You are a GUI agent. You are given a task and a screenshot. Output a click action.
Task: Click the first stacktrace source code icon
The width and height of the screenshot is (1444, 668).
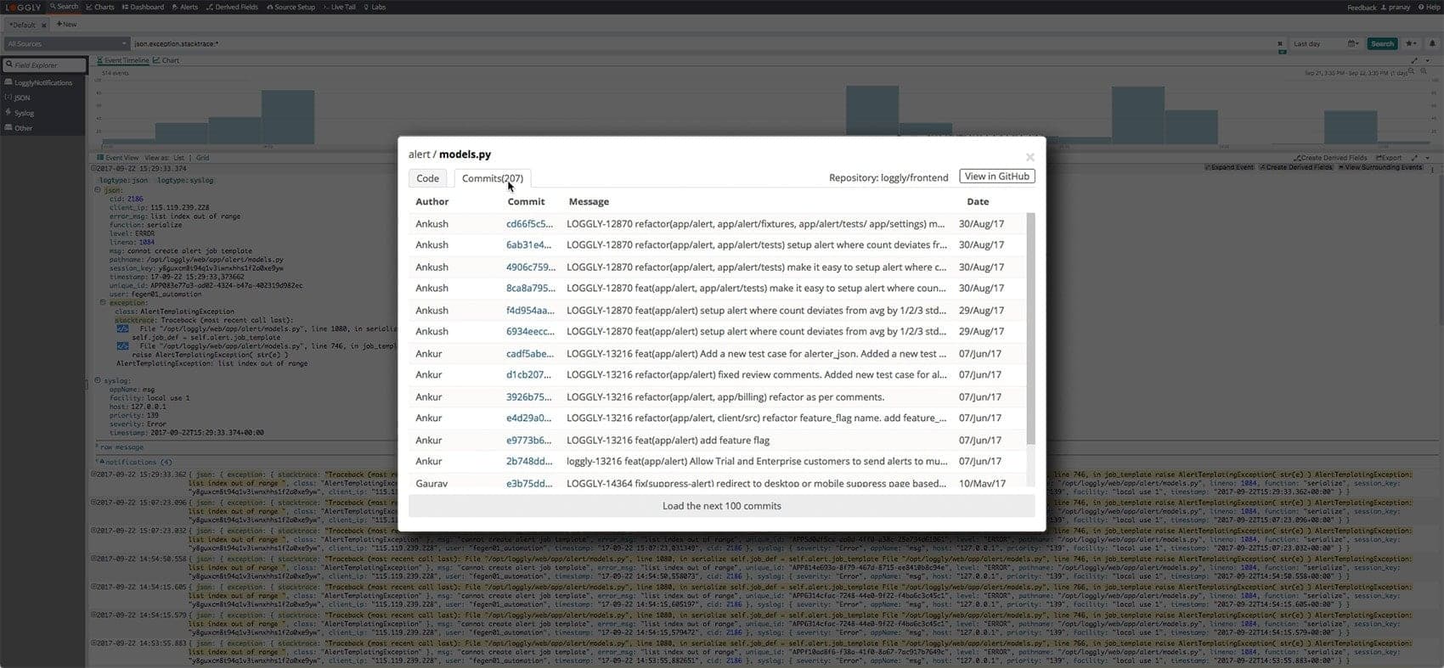(x=122, y=328)
